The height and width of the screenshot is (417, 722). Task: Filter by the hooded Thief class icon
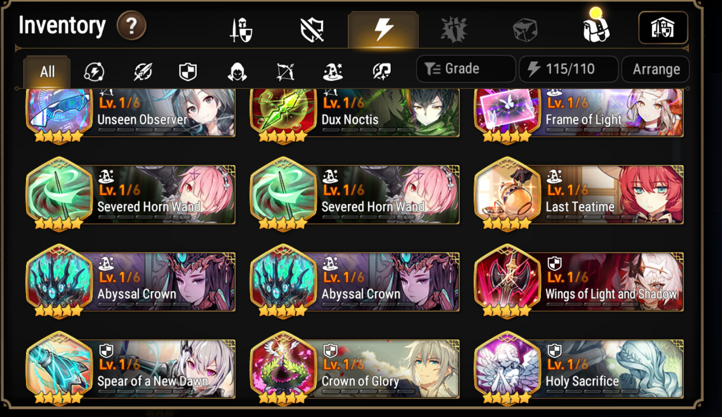coord(237,72)
